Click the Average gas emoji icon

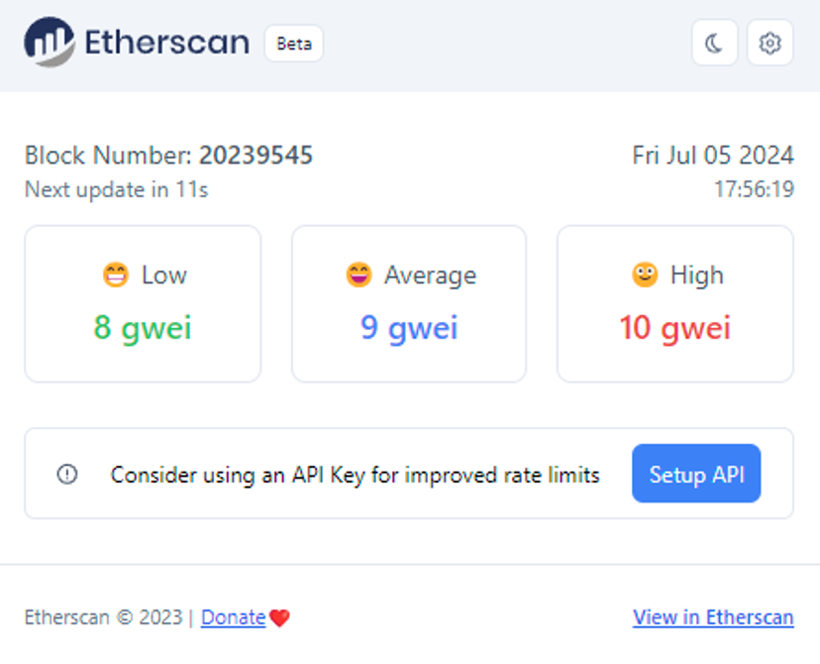tap(359, 275)
